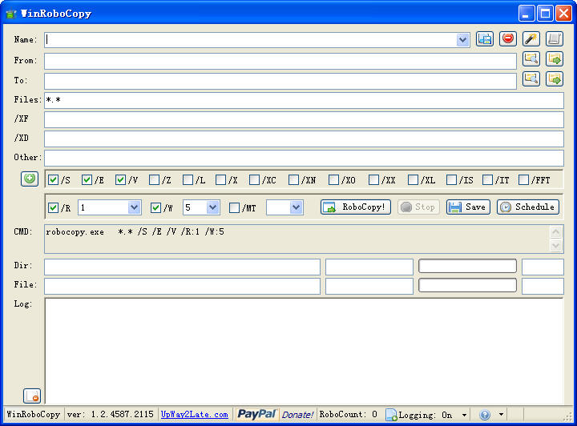Open the Logging On dropdown arrow
577x426 pixels.
point(464,415)
